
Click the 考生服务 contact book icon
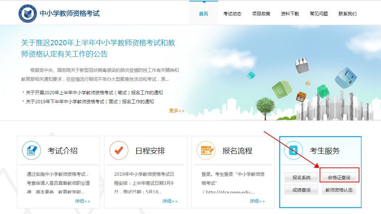pos(293,150)
